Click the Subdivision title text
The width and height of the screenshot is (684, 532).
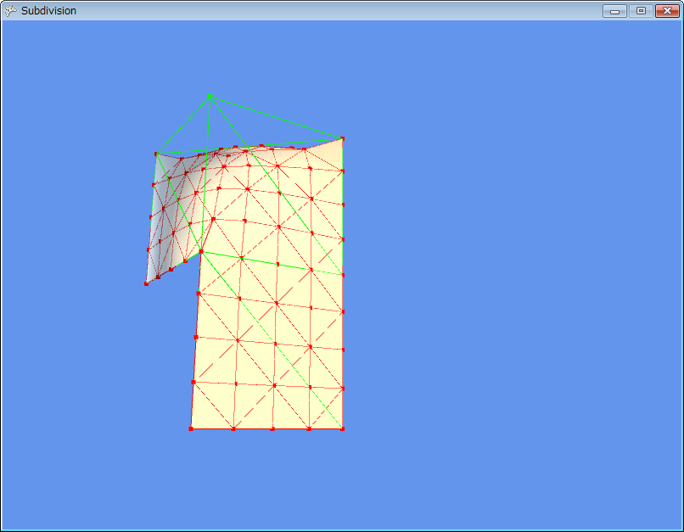[48, 11]
